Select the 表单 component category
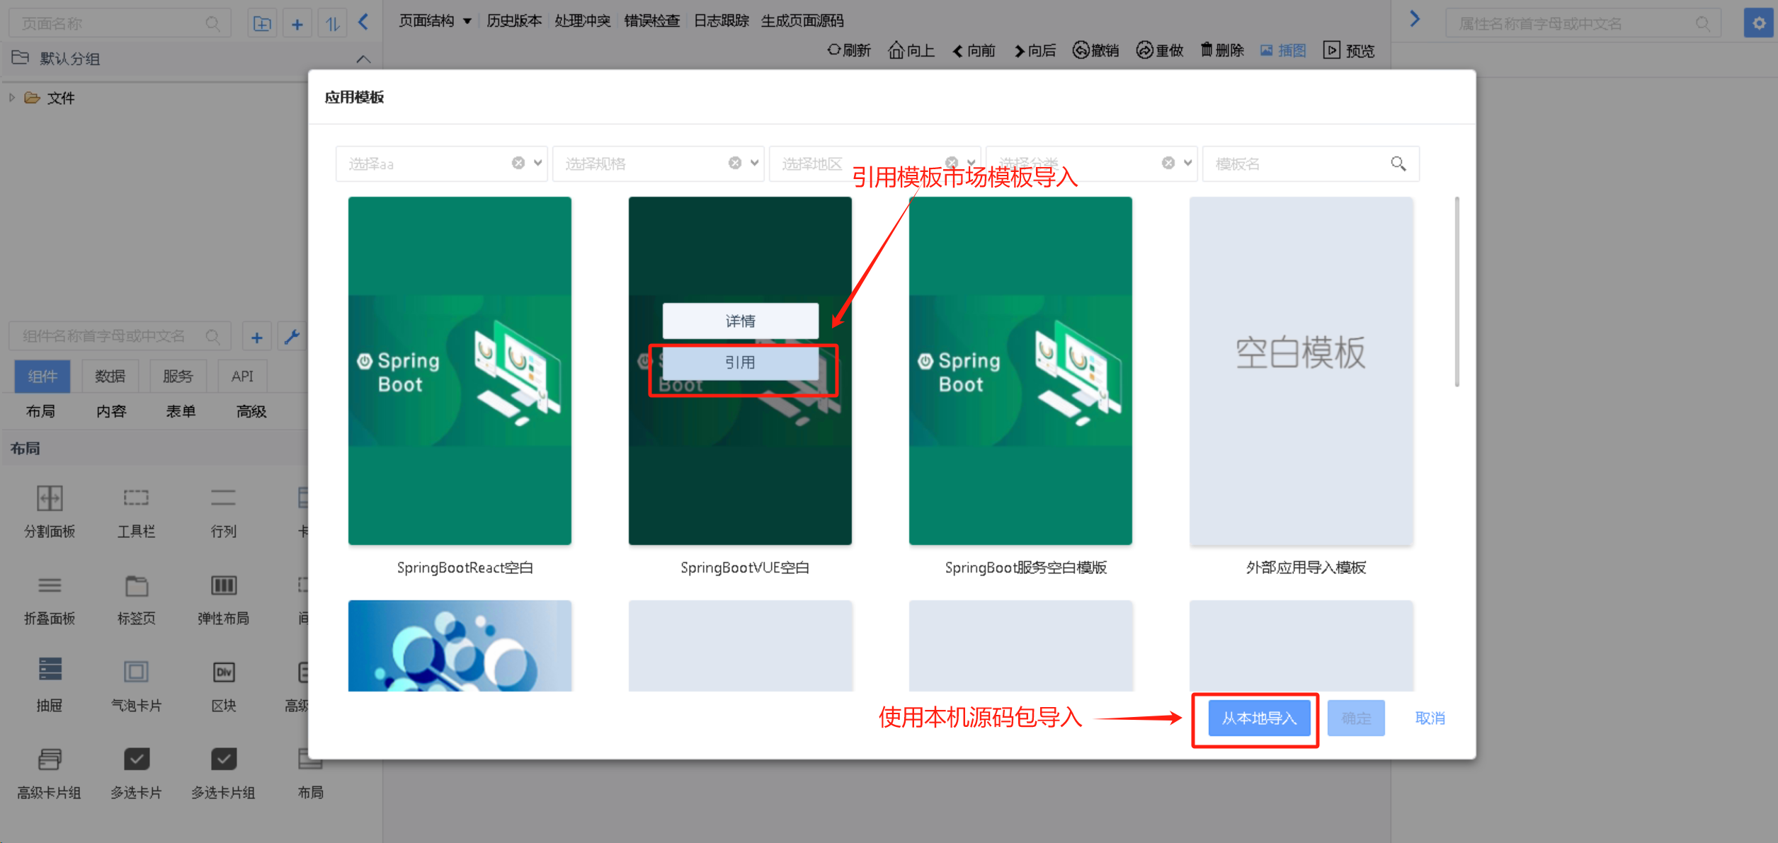Screen dimensions: 1778x843 pos(181,411)
